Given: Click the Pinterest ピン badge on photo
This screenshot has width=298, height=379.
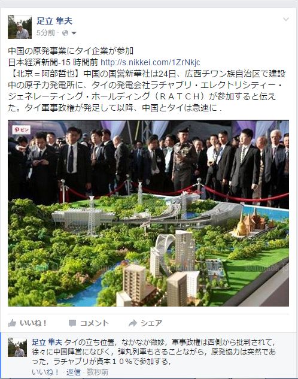Looking at the screenshot, I should tap(22, 130).
